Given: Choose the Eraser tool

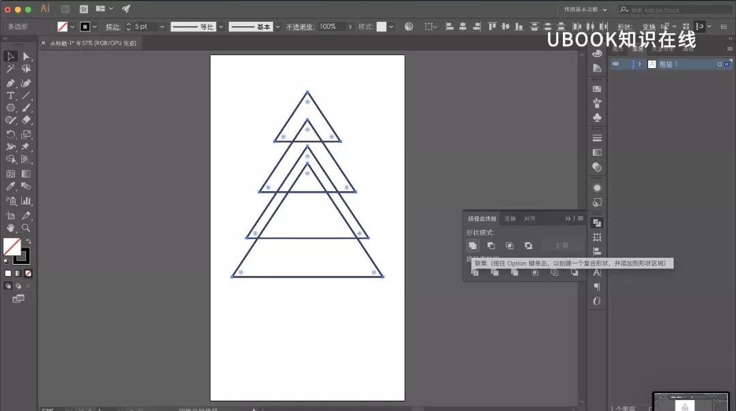Looking at the screenshot, I should click(27, 120).
